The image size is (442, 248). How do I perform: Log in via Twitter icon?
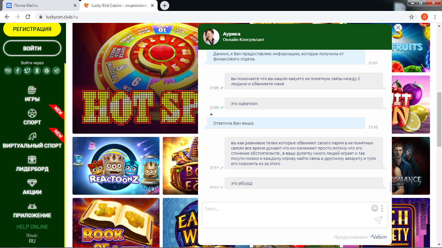(28, 71)
